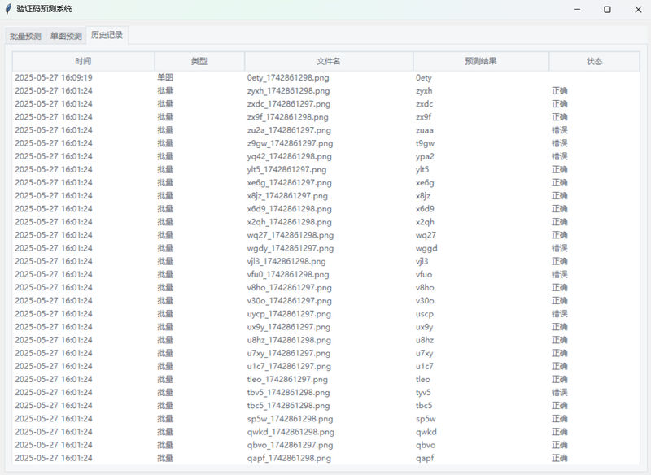Click the 错误 status in the uycp row
The image size is (651, 475).
click(560, 314)
